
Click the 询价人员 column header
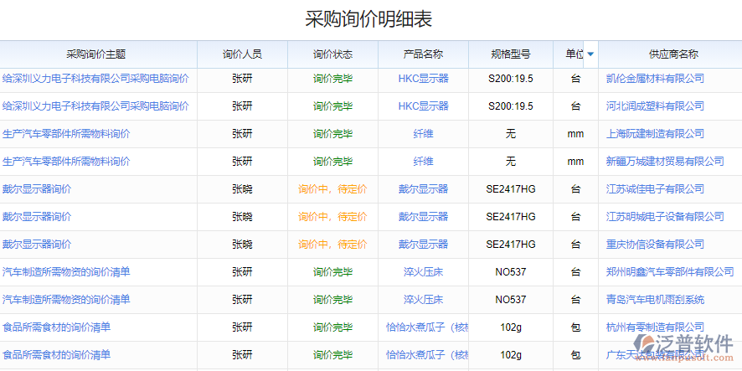[242, 54]
